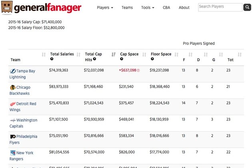The image size is (252, 168).
Task: Click info icon beside +$637,098 value
Action: click(x=138, y=70)
